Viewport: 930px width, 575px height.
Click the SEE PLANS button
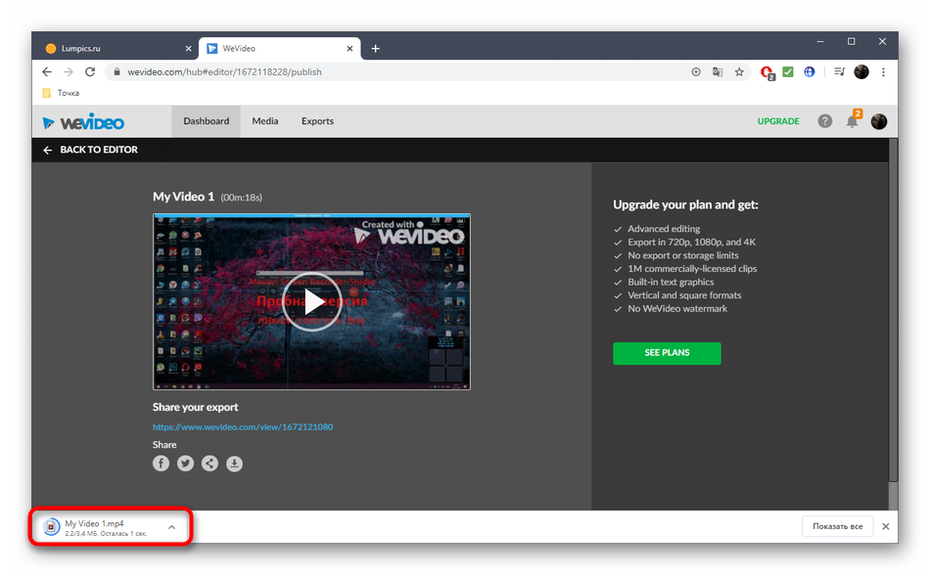(x=667, y=353)
